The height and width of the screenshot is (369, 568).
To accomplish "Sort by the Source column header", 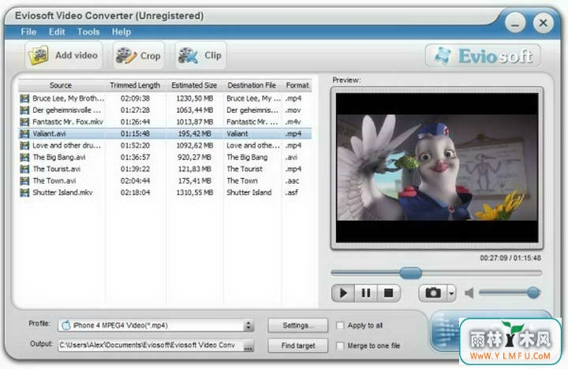I will tap(61, 85).
